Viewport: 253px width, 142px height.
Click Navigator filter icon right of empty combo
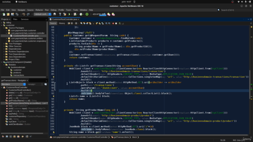click(x=46, y=84)
